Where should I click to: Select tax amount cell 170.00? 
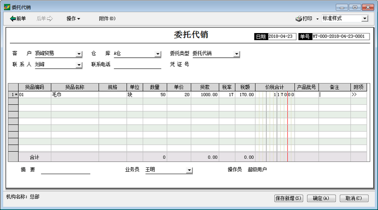point(245,95)
